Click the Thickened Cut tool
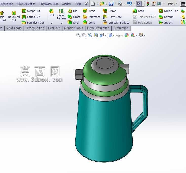Image resolution: width=186 pixels, height=173 pixels. [x=144, y=17]
